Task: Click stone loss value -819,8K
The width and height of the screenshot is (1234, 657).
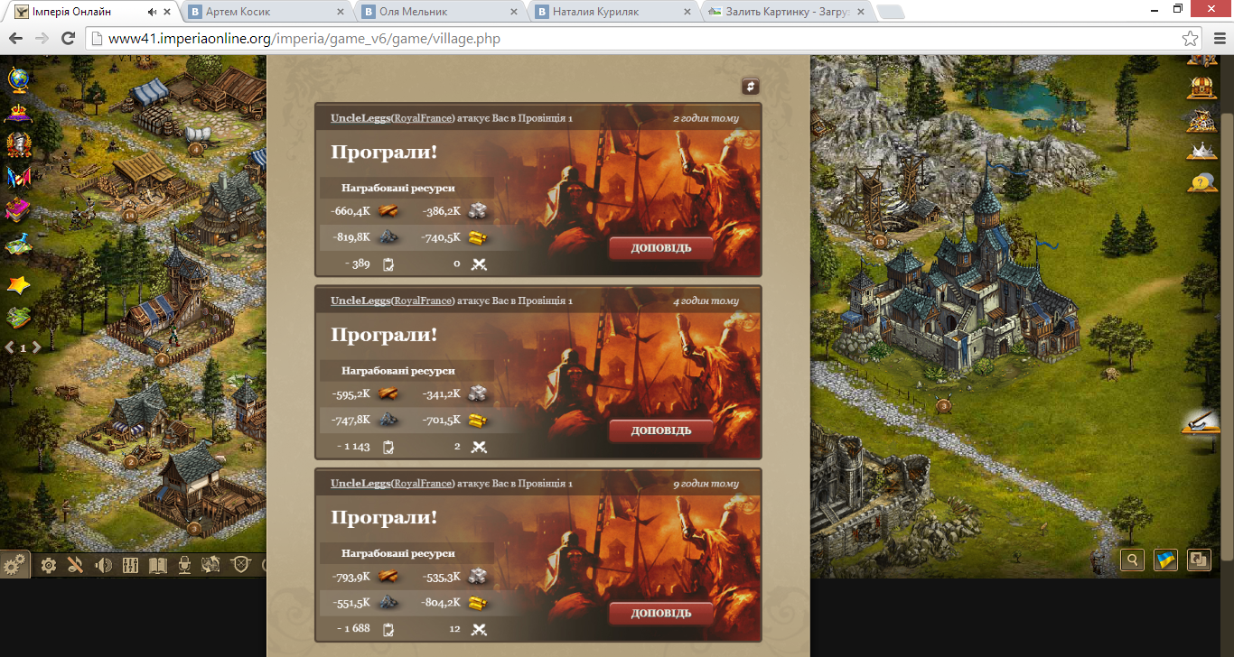Action: 351,237
